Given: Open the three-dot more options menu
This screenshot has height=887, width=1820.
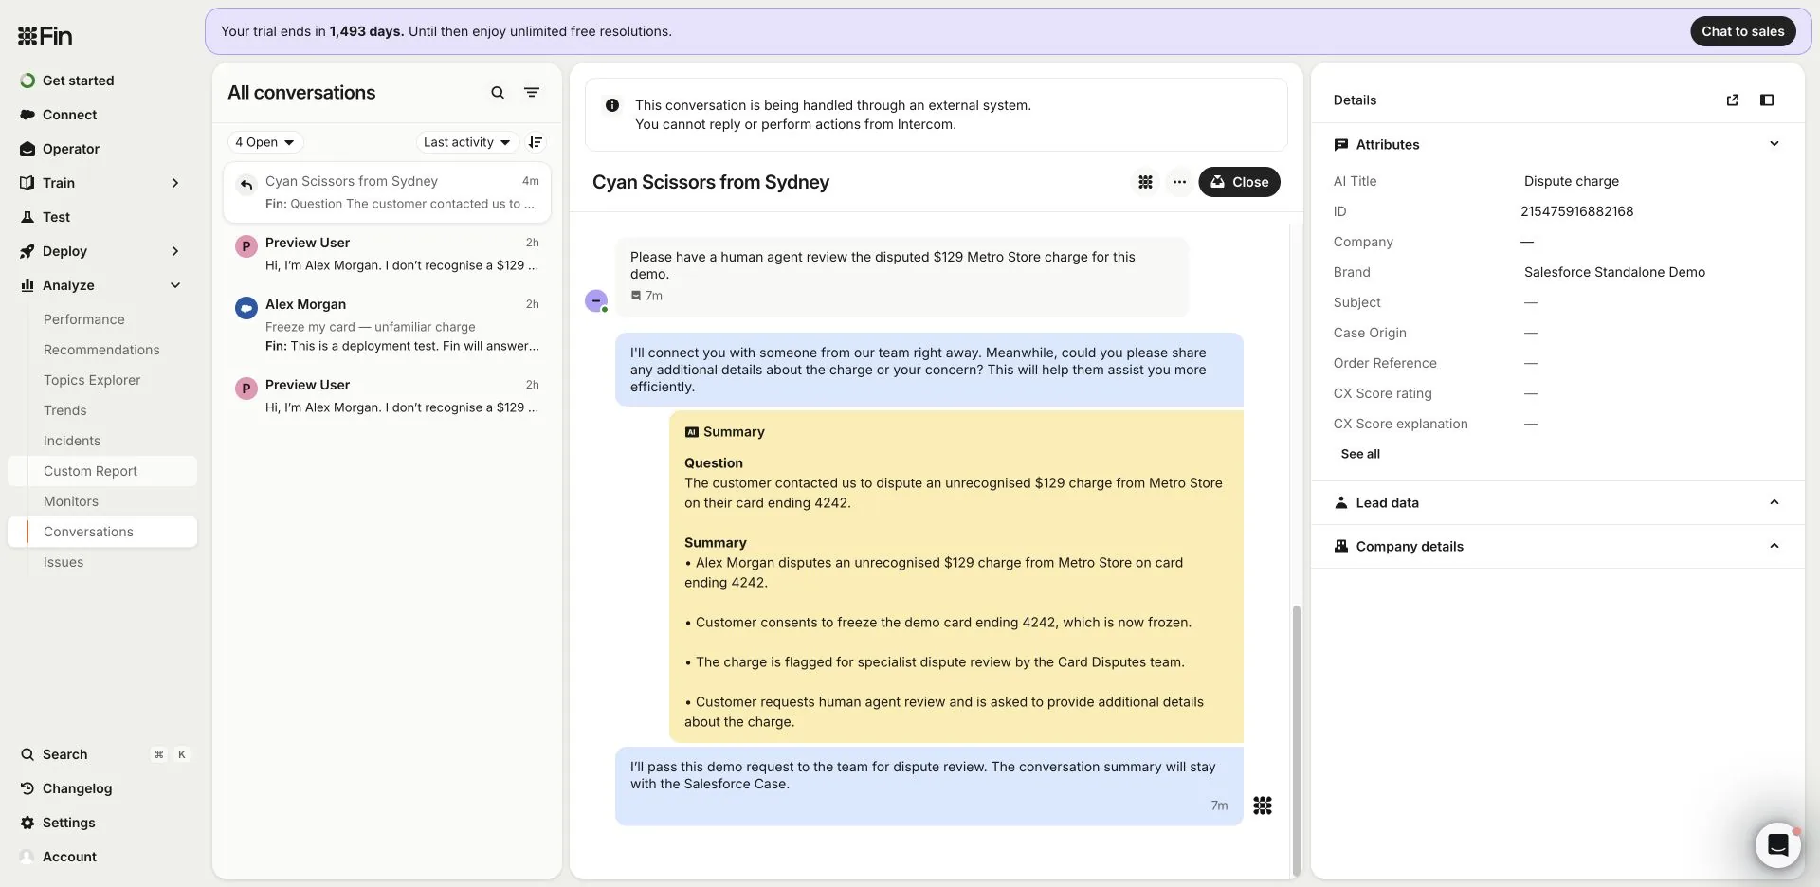Looking at the screenshot, I should tap(1179, 182).
